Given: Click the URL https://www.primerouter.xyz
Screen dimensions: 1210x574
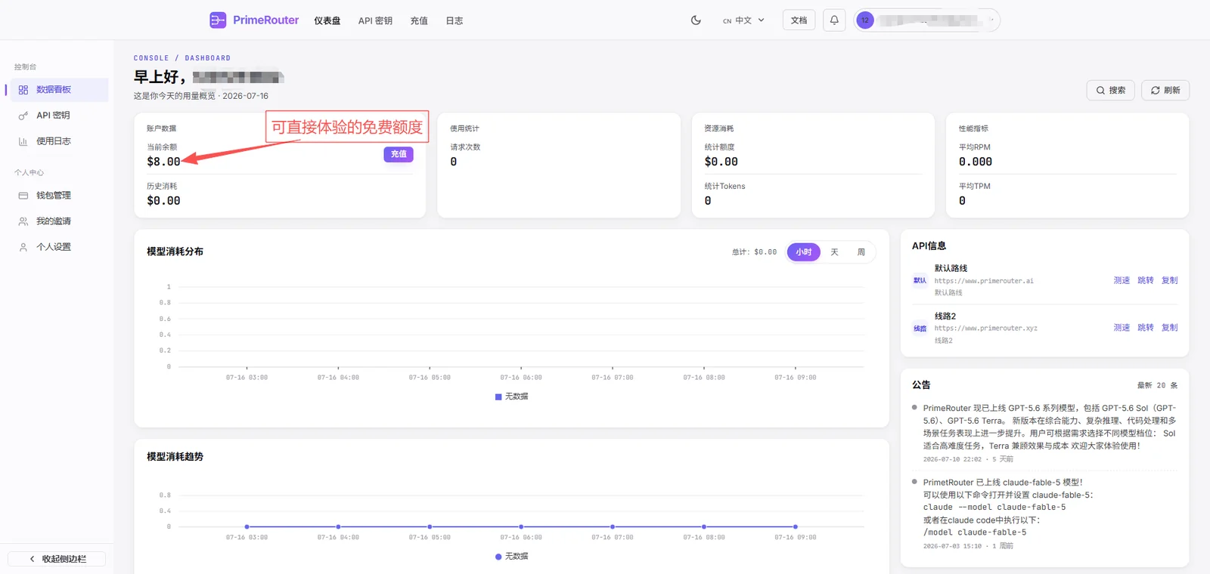Looking at the screenshot, I should [x=986, y=329].
